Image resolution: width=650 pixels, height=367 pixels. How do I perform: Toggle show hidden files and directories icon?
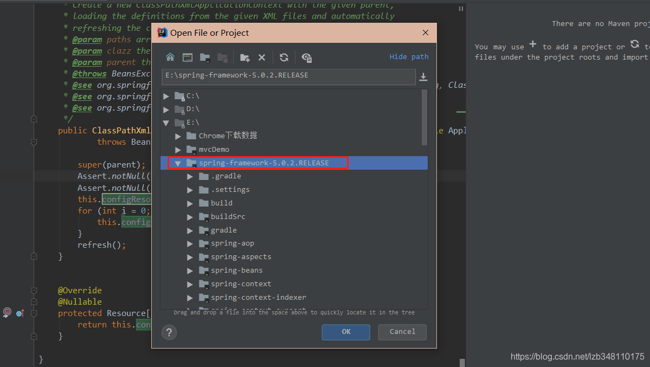coord(306,57)
